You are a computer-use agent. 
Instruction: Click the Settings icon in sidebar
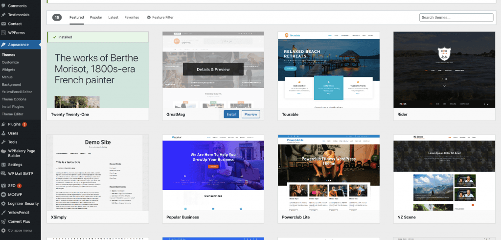(x=4, y=165)
